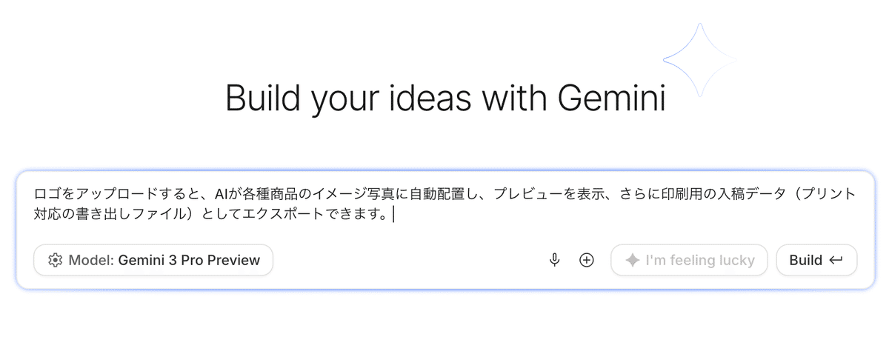Click the first line of the Japanese prompt
889x354 pixels.
pos(444,194)
